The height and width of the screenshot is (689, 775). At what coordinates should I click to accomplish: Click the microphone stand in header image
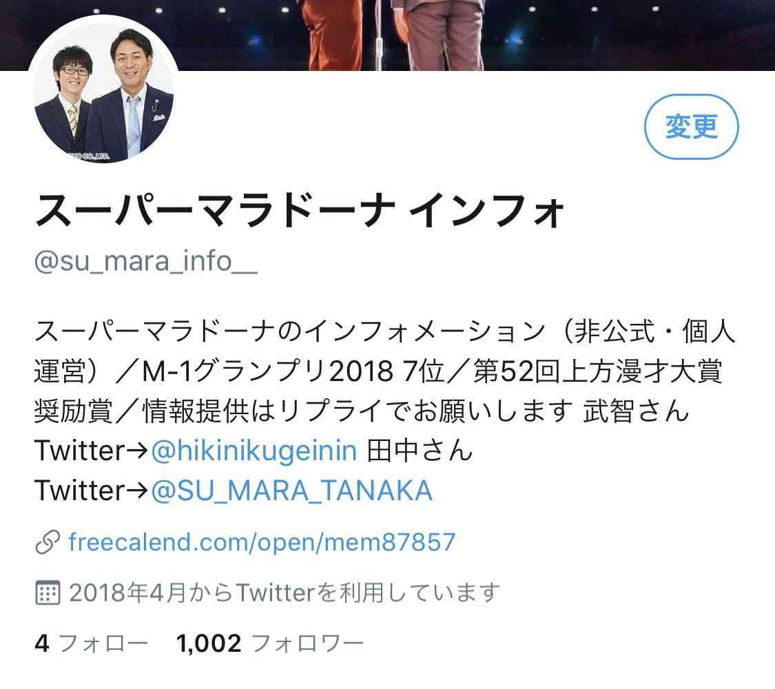click(379, 34)
